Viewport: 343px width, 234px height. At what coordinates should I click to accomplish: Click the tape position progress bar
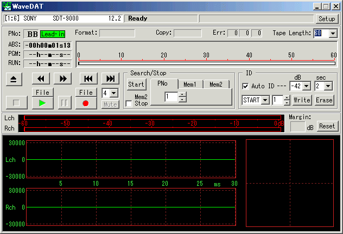click(x=206, y=63)
